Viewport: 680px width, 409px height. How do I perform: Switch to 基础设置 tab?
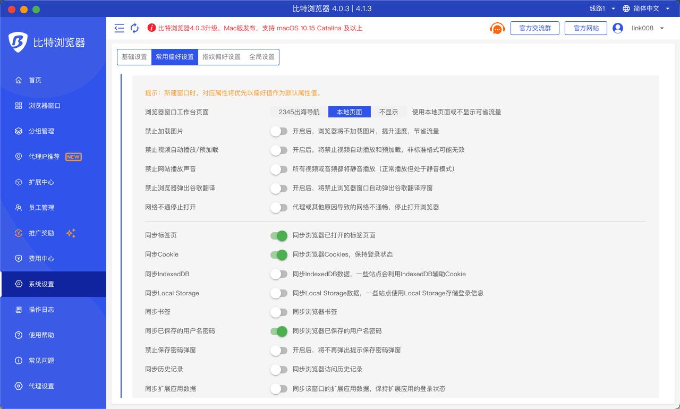134,57
